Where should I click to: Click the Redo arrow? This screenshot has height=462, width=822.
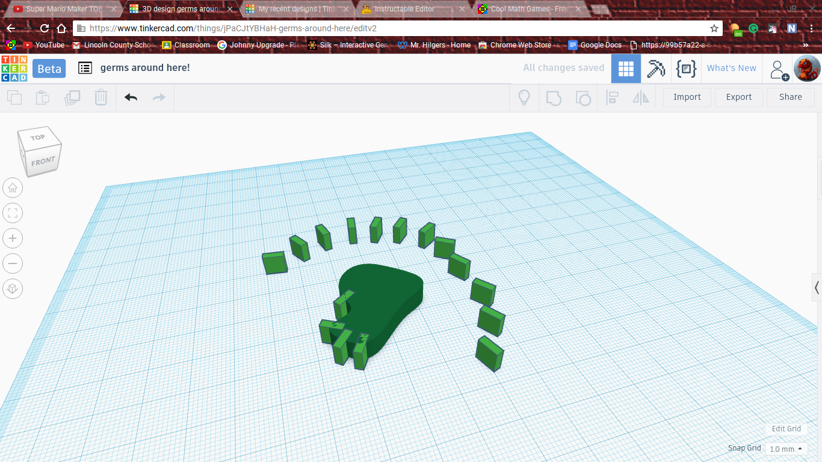click(159, 97)
